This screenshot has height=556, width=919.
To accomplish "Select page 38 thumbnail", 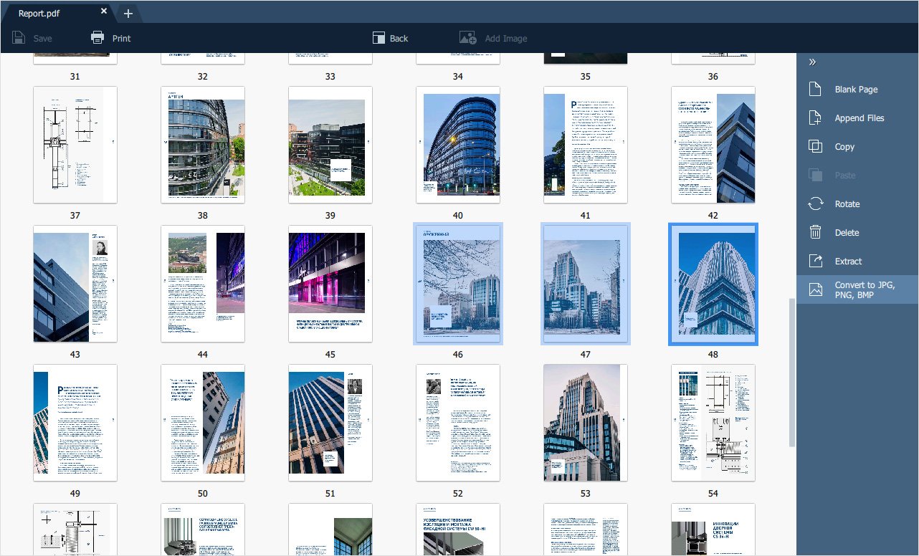I will tap(203, 144).
